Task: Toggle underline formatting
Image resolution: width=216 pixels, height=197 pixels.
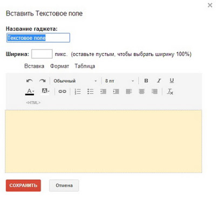Action: point(172,81)
